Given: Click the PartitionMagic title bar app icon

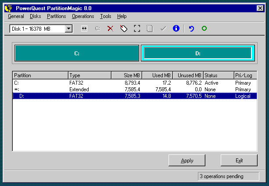Looking at the screenshot, I should pyautogui.click(x=8, y=7).
